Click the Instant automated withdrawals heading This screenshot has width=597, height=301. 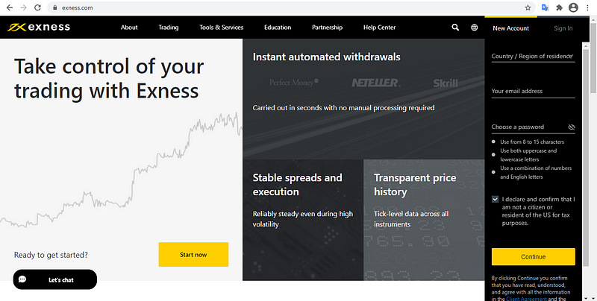coord(327,57)
